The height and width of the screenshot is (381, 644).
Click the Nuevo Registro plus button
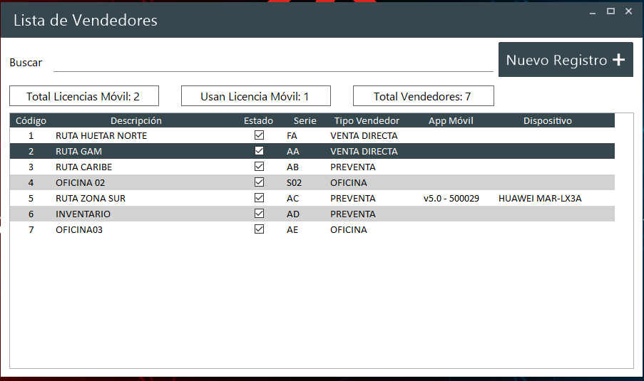565,60
